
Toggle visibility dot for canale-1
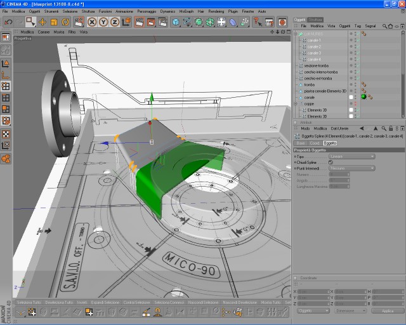point(351,39)
